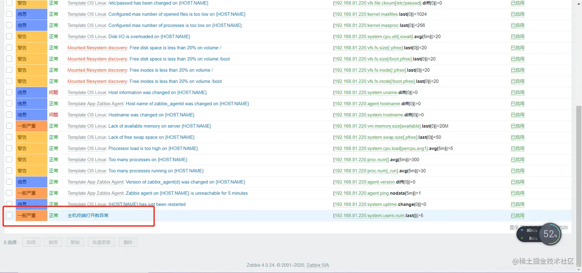The height and width of the screenshot is (273, 582).
Task: Click 一般严重 severity of 主机终端打开数异常 row
Action: coord(31,215)
